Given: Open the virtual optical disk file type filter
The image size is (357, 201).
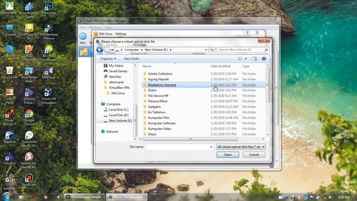Looking at the screenshot, I should (240, 147).
